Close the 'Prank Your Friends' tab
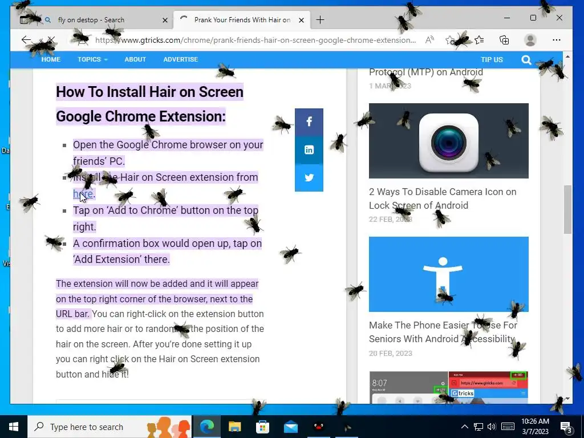The image size is (584, 438). pos(301,20)
